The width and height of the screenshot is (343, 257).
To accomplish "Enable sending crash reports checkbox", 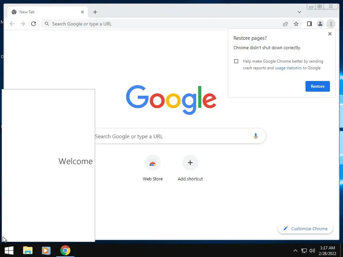I will (236, 61).
